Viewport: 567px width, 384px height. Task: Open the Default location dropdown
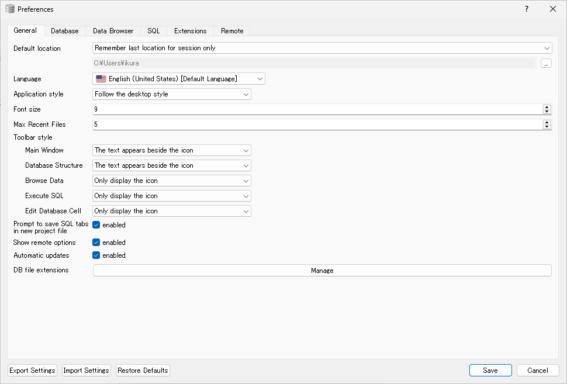point(322,48)
